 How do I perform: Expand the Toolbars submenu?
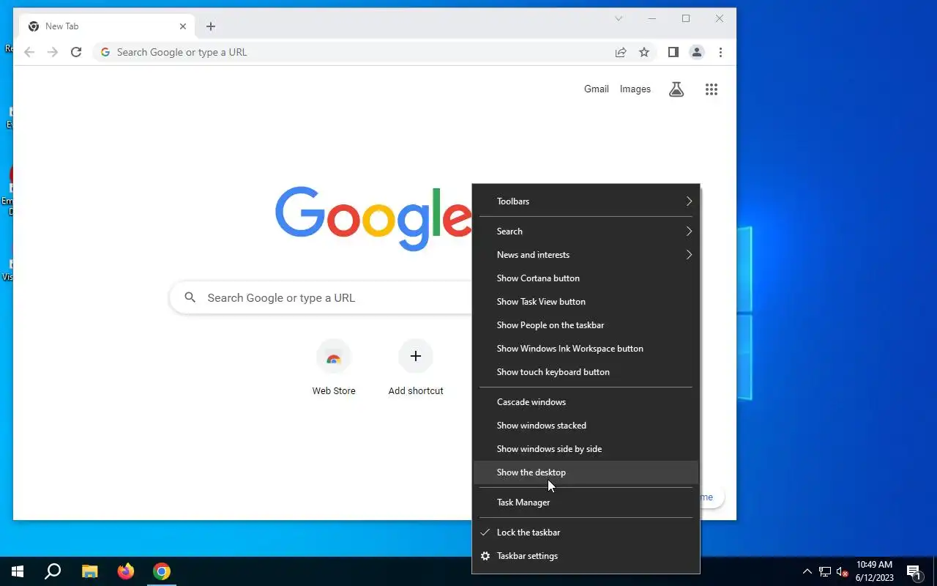coord(586,201)
